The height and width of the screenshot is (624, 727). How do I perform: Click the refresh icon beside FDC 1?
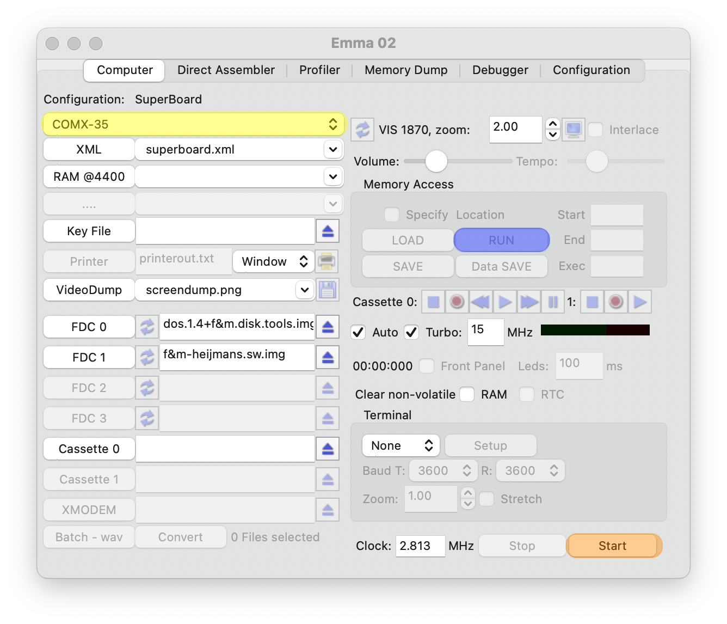tap(147, 357)
